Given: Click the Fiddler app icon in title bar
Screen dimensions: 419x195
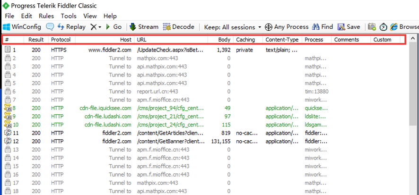Looking at the screenshot, I should 5,6.
